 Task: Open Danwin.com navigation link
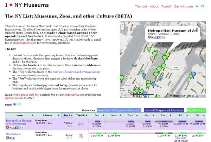click(x=184, y=6)
